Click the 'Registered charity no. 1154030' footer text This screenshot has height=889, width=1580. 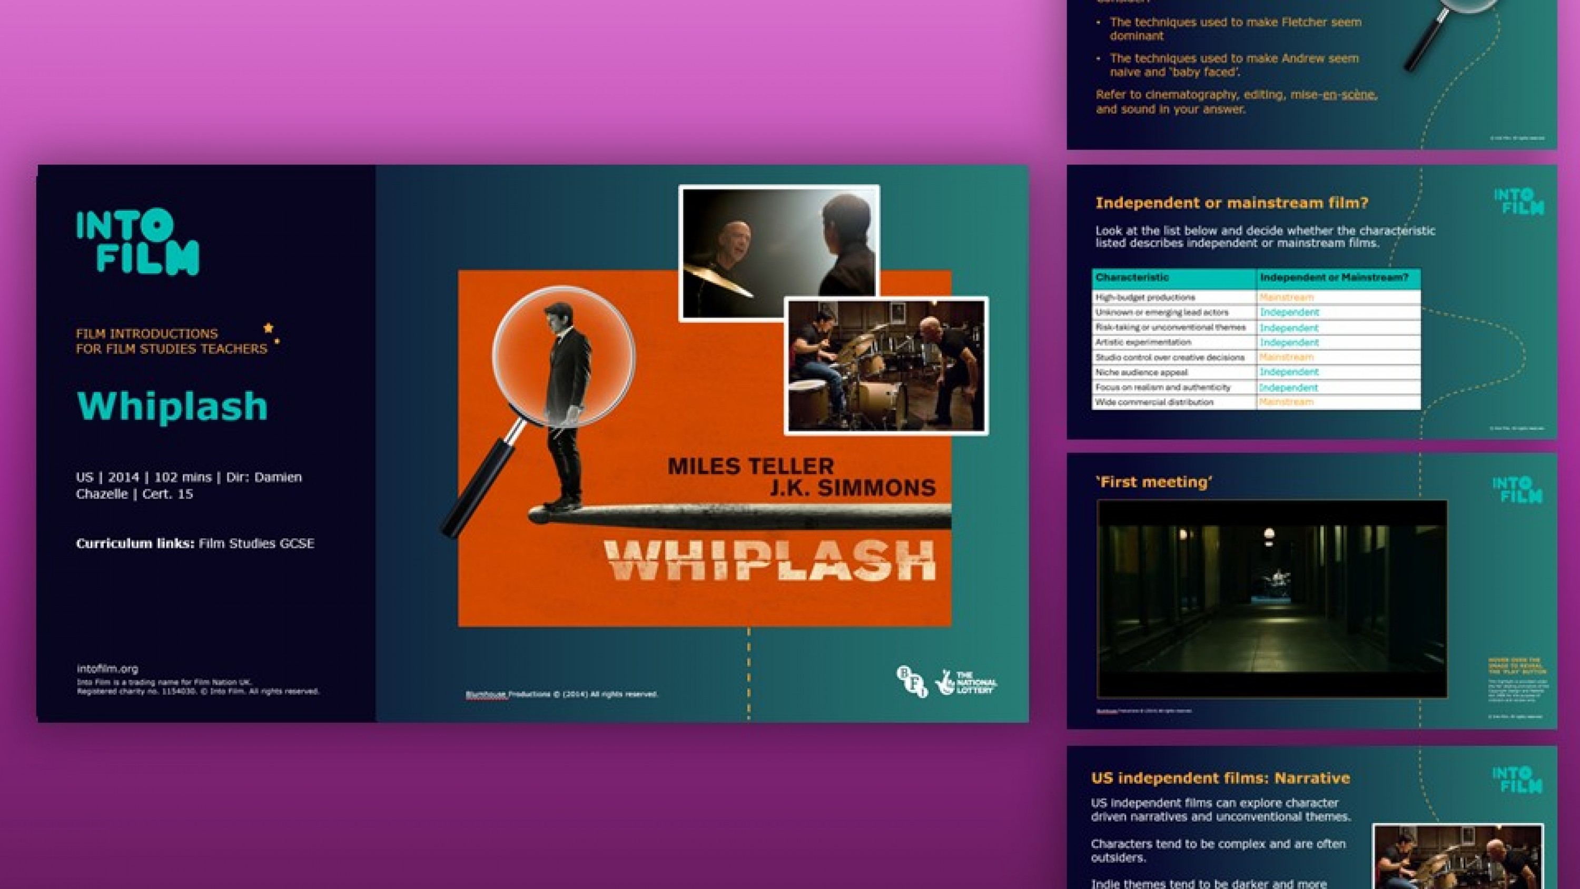pos(198,692)
